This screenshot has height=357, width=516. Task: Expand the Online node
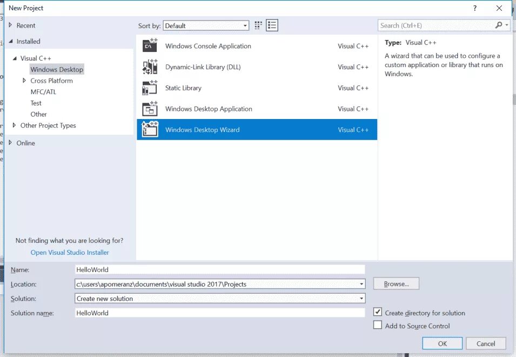pos(10,143)
